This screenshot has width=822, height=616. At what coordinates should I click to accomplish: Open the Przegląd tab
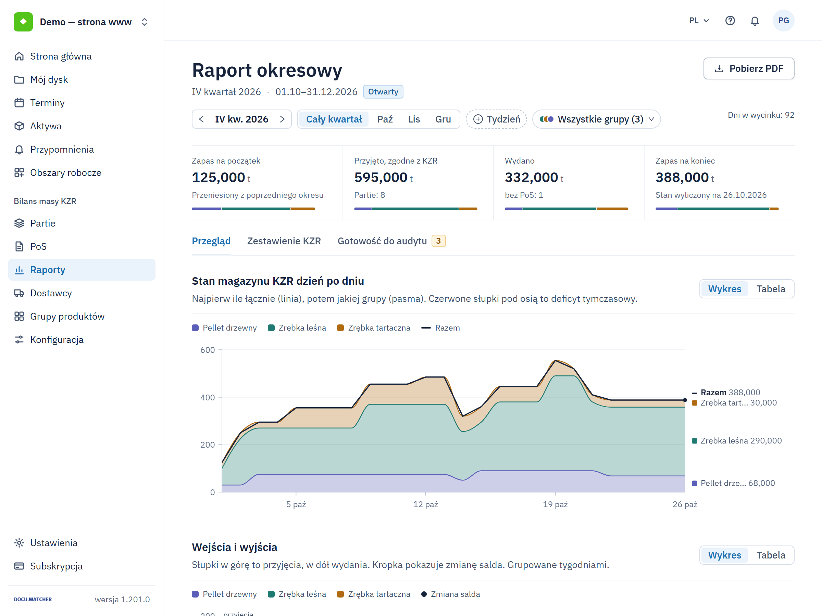click(211, 241)
